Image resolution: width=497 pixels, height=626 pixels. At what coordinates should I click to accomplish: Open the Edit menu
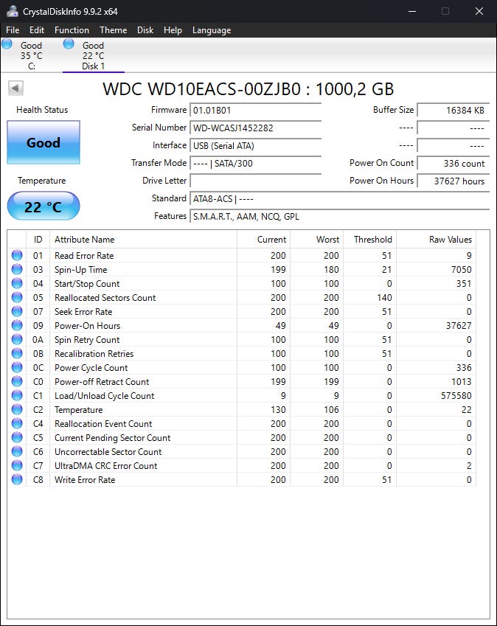point(37,30)
